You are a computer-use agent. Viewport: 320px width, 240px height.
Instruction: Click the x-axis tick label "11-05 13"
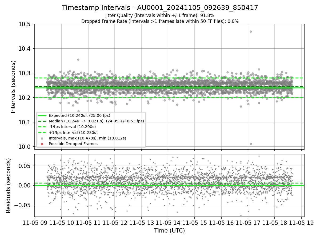pyautogui.click(x=141, y=223)
